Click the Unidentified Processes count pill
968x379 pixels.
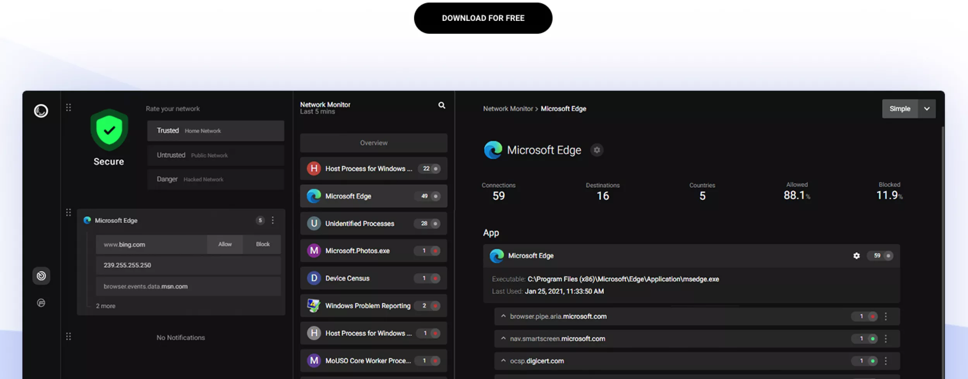pyautogui.click(x=424, y=224)
